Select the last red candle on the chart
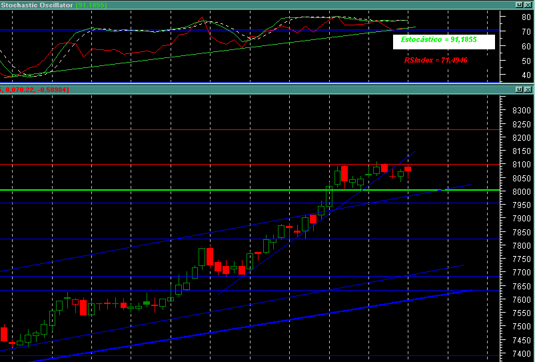535x362 pixels. [408, 169]
